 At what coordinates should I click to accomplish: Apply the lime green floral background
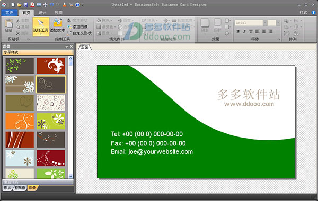[x=51, y=121]
